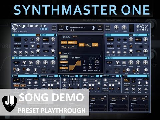
Task: Open the SUB1 waveform display
Action: [x=46, y=40]
